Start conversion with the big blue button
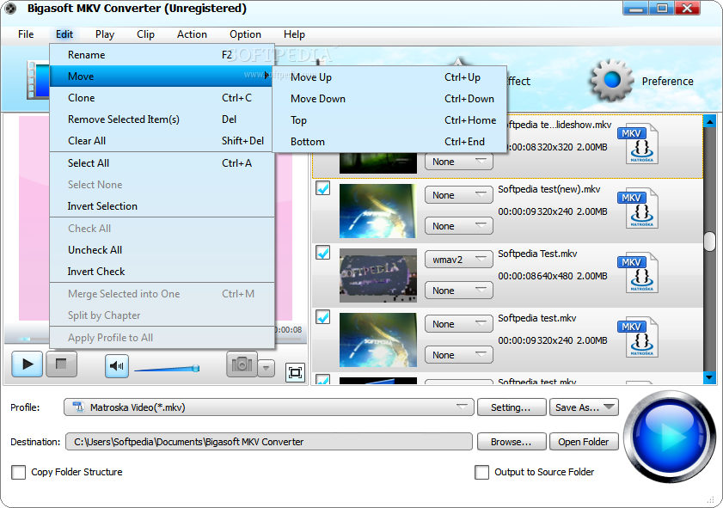Viewport: 723px width, 508px height. click(670, 436)
